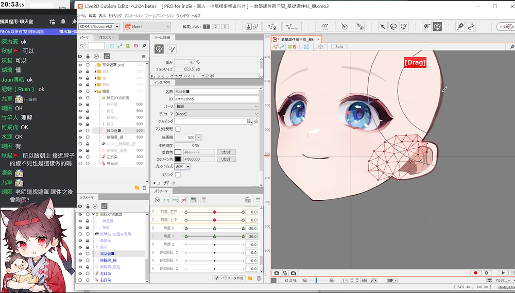Toggle visibility of 耳朵遮罩.psd folder

pyautogui.click(x=80, y=65)
